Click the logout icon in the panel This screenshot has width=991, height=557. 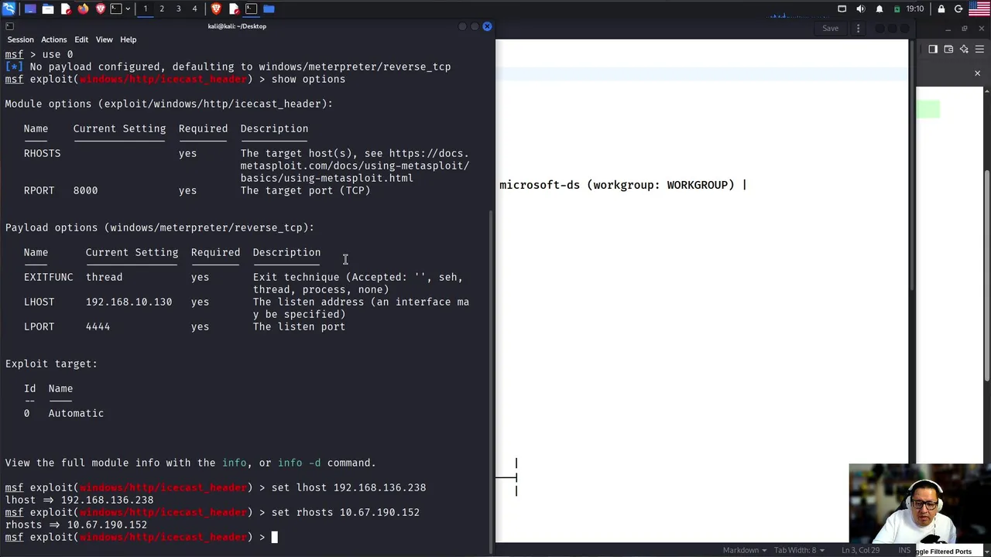pyautogui.click(x=958, y=9)
